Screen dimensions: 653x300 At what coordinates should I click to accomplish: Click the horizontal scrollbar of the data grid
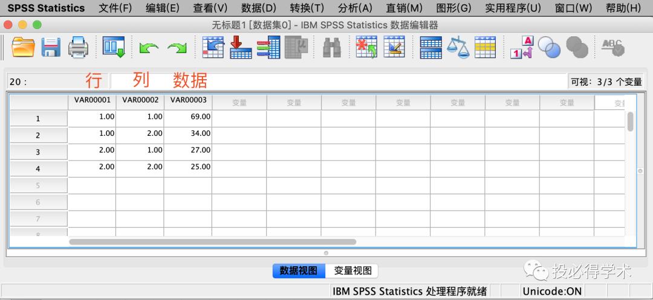coord(212,242)
